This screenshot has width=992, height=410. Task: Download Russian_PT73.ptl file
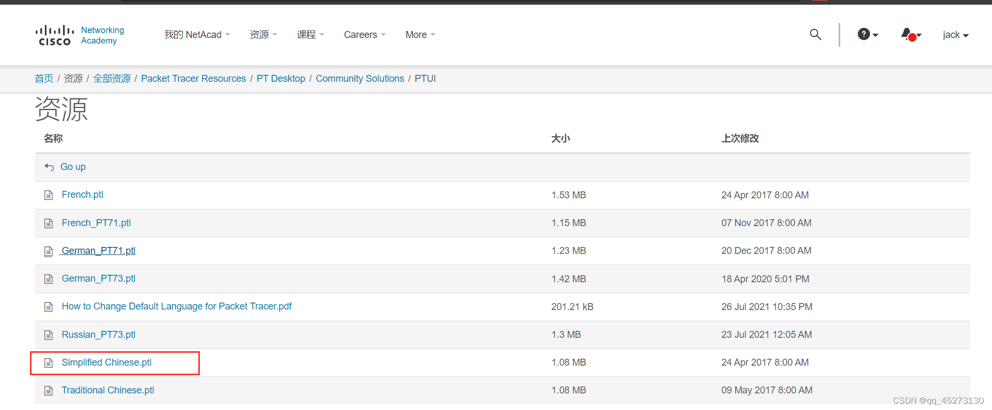coord(98,335)
